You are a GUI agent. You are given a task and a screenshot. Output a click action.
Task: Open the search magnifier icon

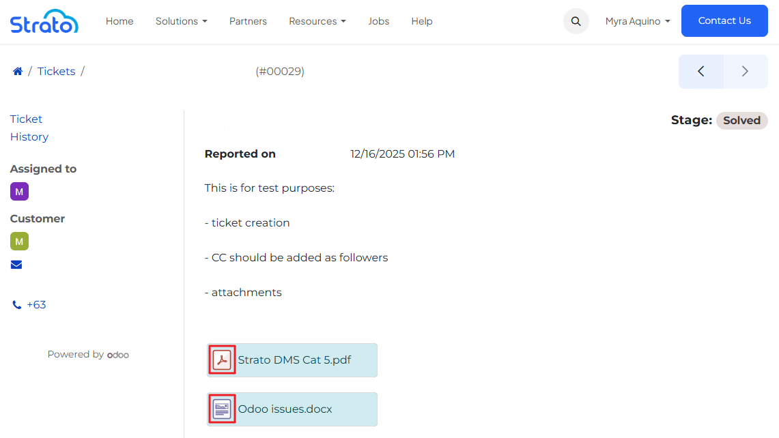coord(576,21)
